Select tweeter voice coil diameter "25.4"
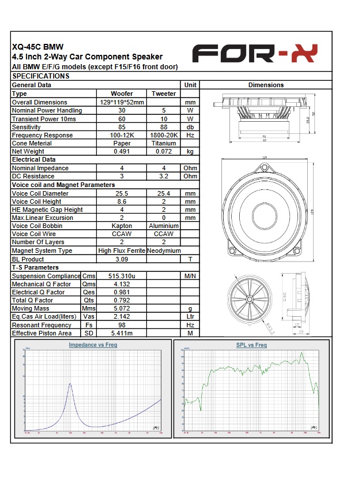The width and height of the screenshot is (343, 482). click(164, 193)
